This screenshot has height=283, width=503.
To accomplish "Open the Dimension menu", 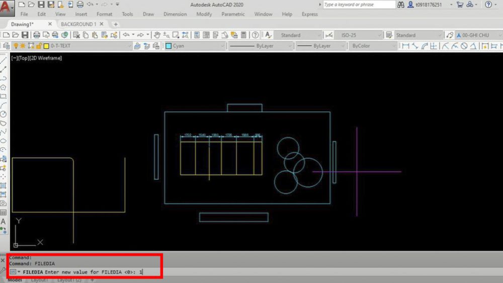I will coord(175,14).
